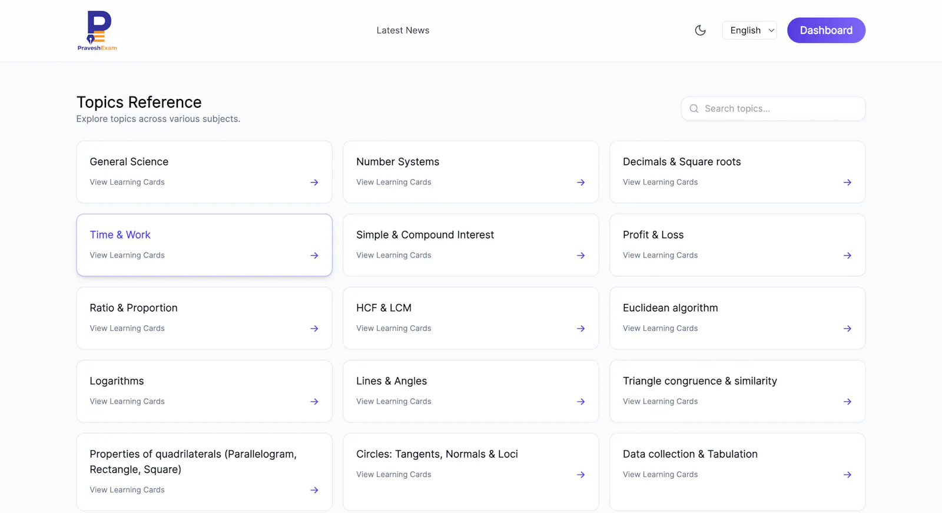Toggle dark mode with the moon icon

[x=700, y=30]
